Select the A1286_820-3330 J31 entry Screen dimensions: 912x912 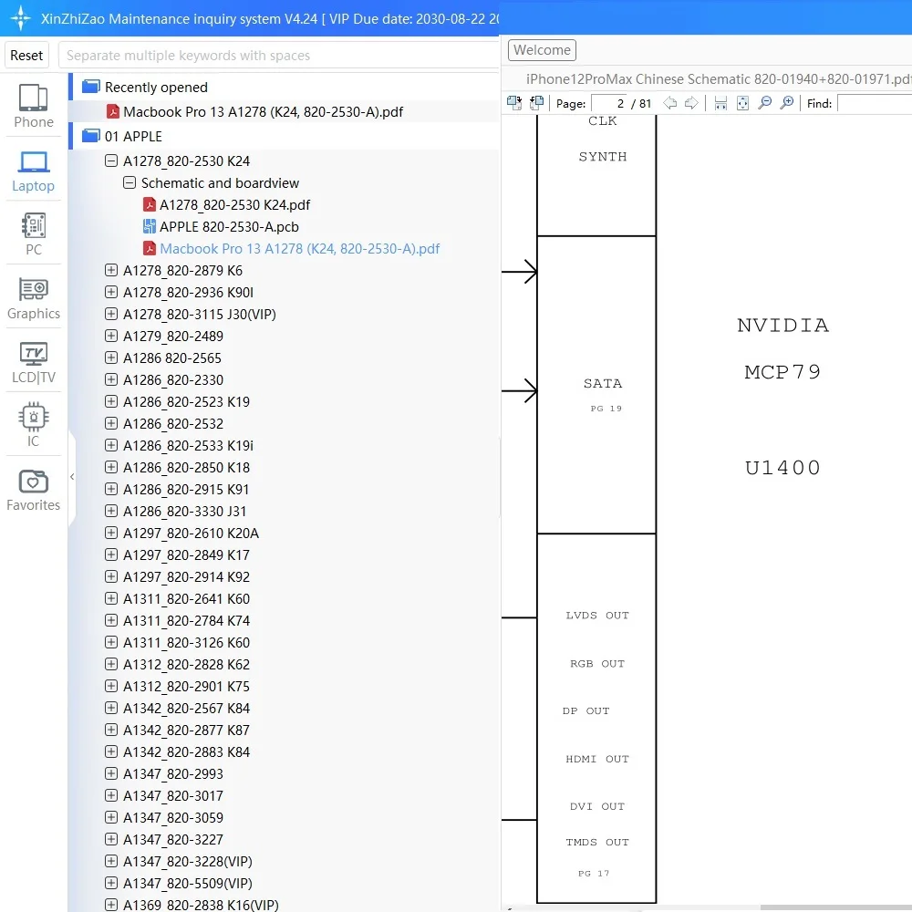(184, 512)
